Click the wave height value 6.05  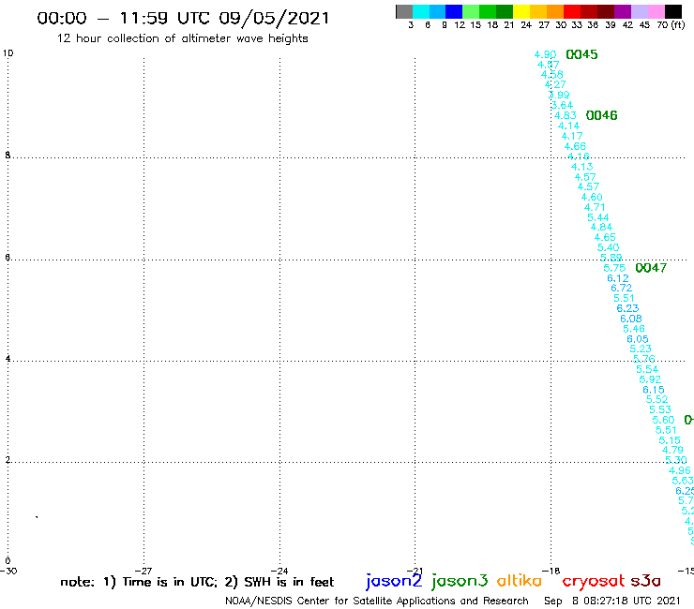pos(638,339)
